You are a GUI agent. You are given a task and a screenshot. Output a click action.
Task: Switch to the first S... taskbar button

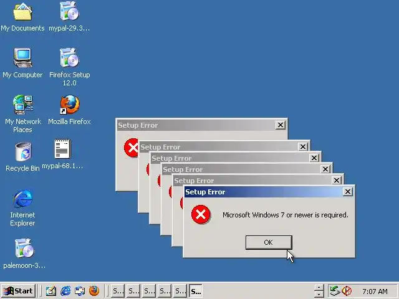[x=118, y=291]
